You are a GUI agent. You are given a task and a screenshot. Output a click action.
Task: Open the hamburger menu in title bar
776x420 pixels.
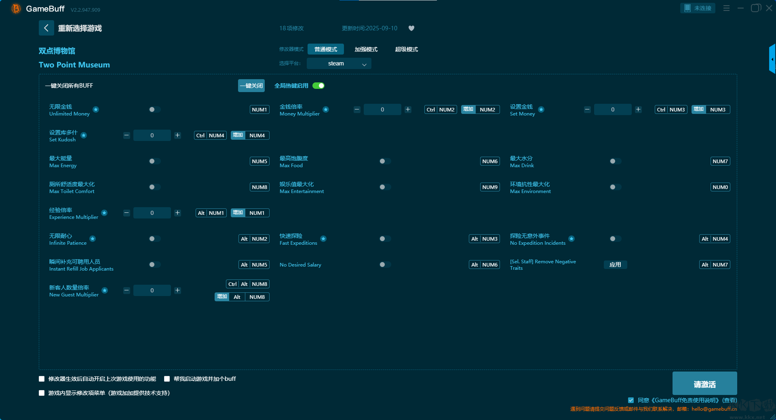pyautogui.click(x=726, y=8)
